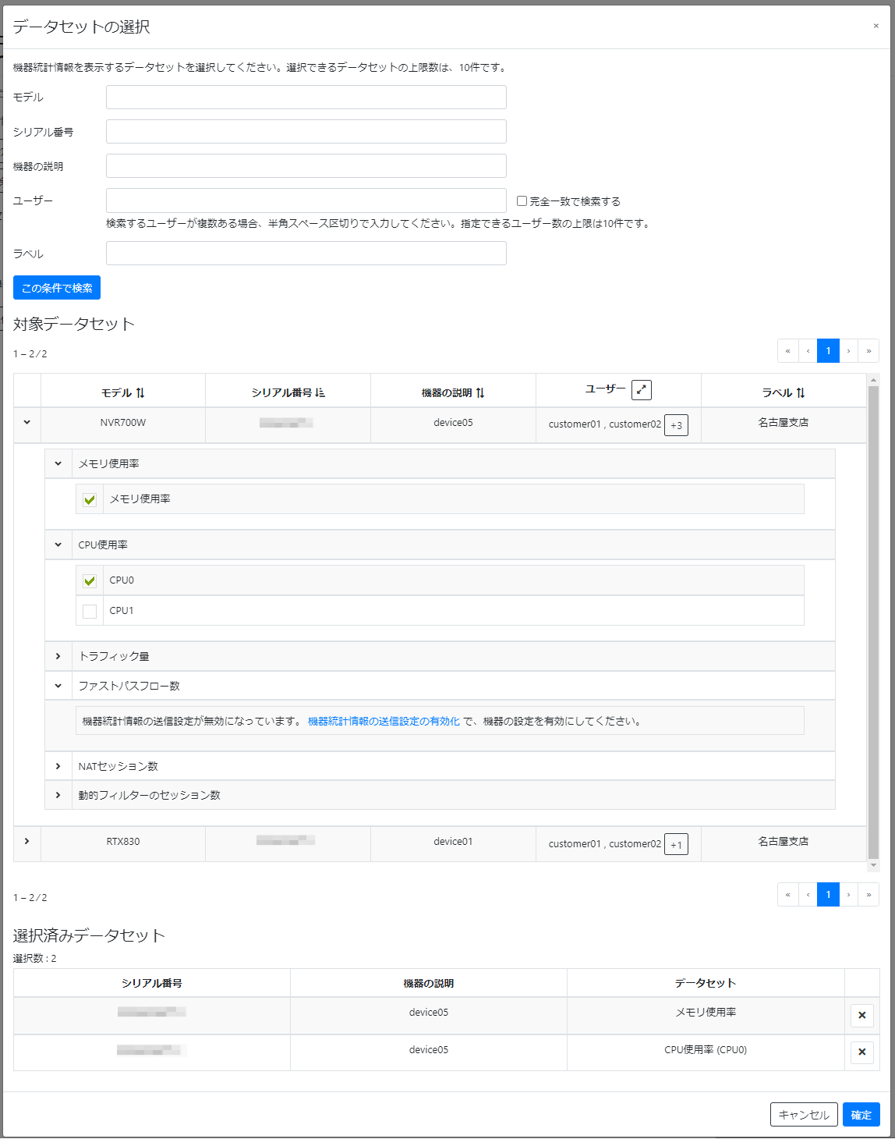This screenshot has width=895, height=1139.
Task: Collapse the CPU使用率 section
Action: pos(58,545)
